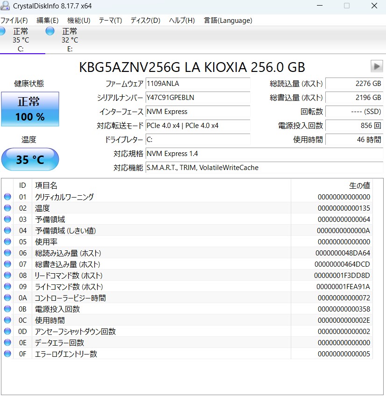Click the CrystalDiskInfo app icon in title bar
This screenshot has width=386, height=397.
[x=6, y=6]
